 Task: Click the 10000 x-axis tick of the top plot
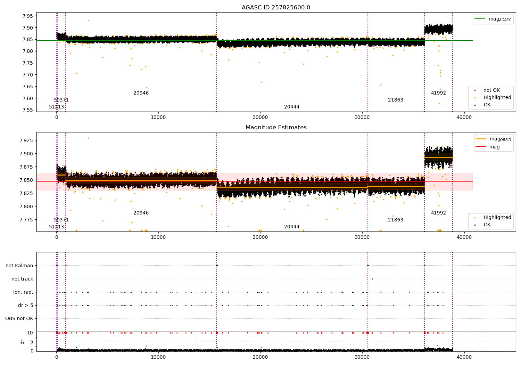(x=158, y=117)
